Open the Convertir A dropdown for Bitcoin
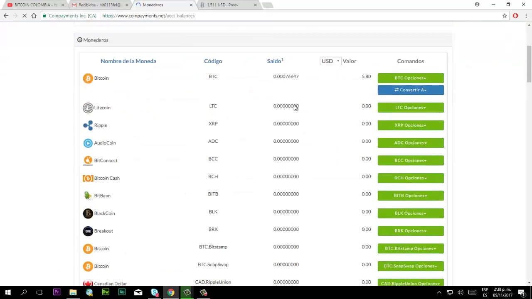 [411, 90]
